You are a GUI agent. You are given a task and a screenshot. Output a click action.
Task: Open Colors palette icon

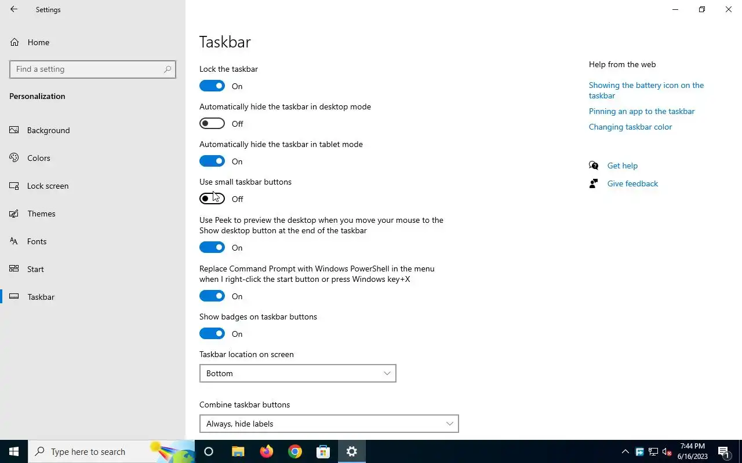coord(14,158)
